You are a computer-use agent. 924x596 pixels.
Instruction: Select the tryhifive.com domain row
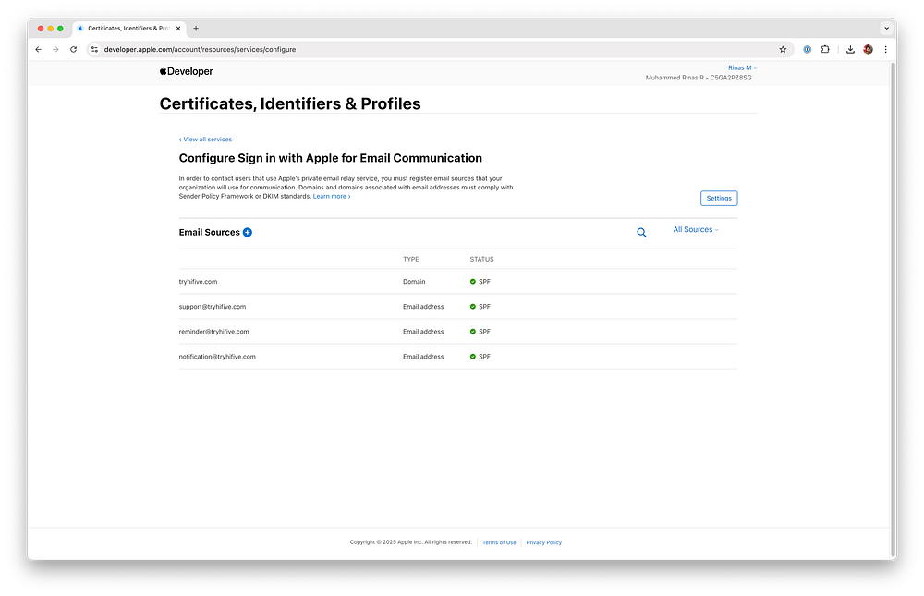coord(458,282)
